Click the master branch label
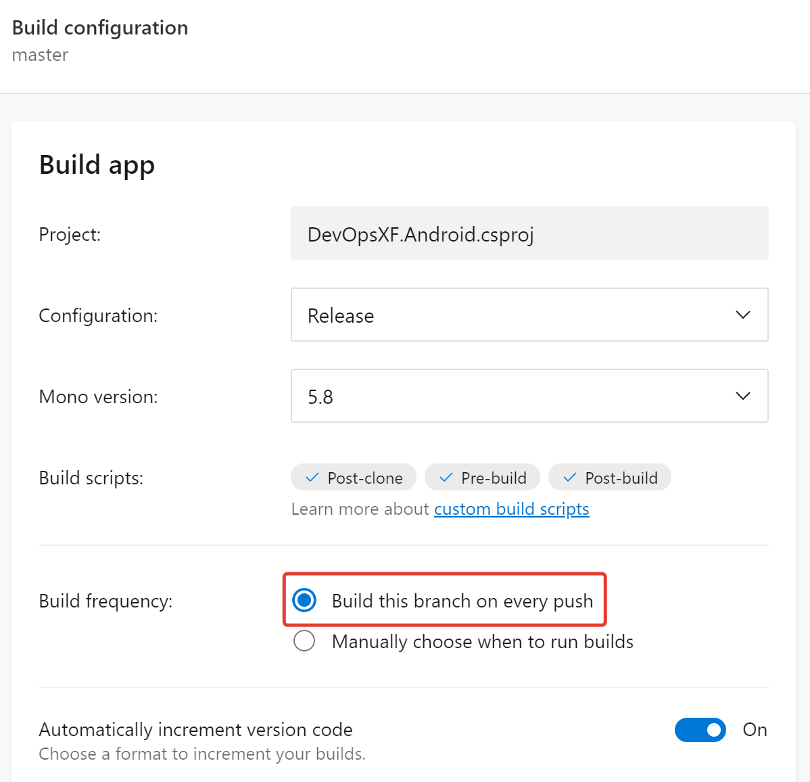Viewport: 810px width, 782px height. [40, 55]
